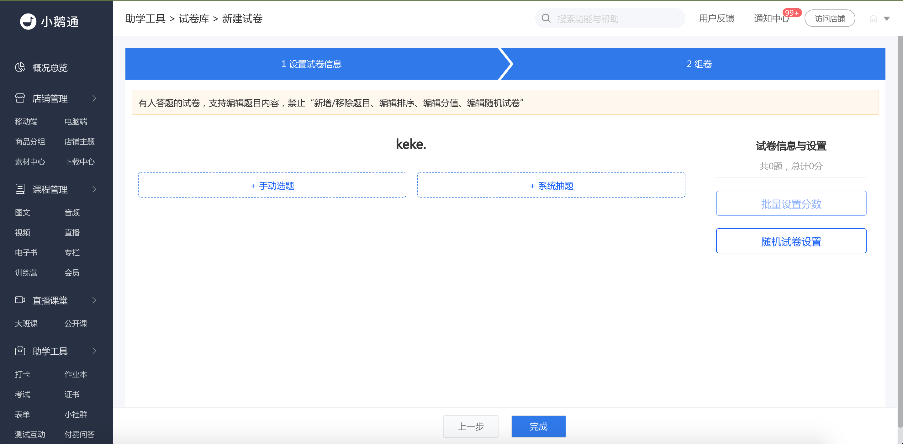The width and height of the screenshot is (903, 444).
Task: Open 训练营 sidebar item
Action: [x=26, y=272]
